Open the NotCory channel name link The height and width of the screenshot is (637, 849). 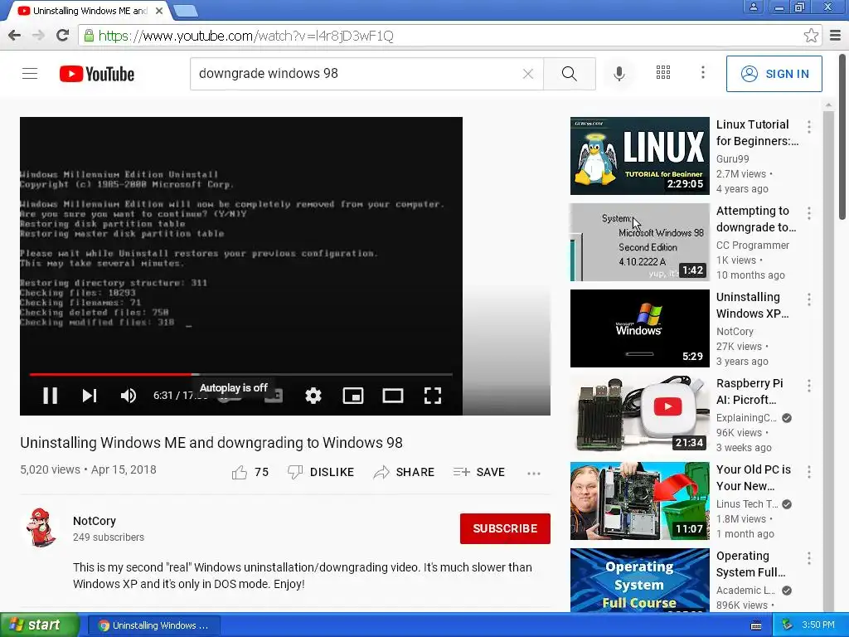pos(95,521)
